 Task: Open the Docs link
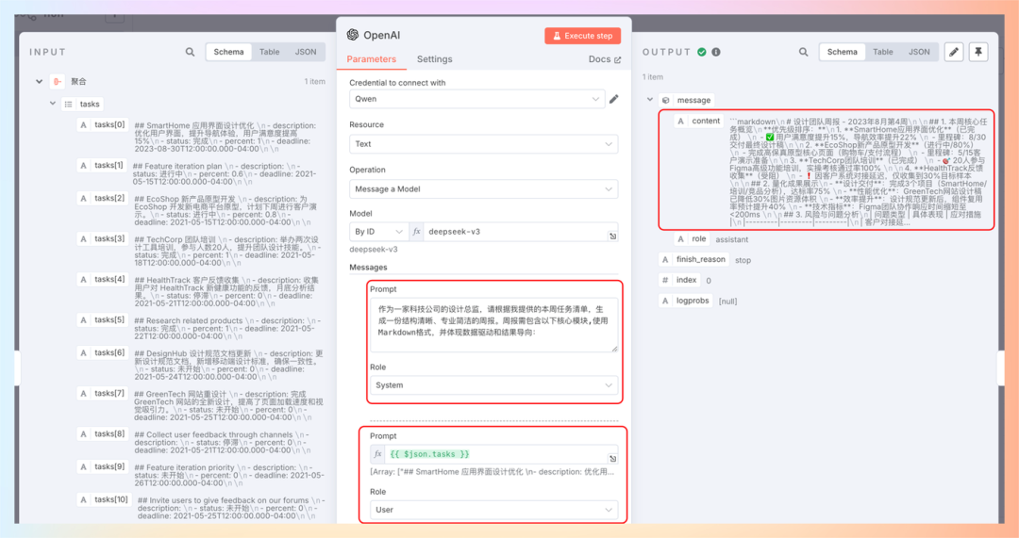coord(605,59)
